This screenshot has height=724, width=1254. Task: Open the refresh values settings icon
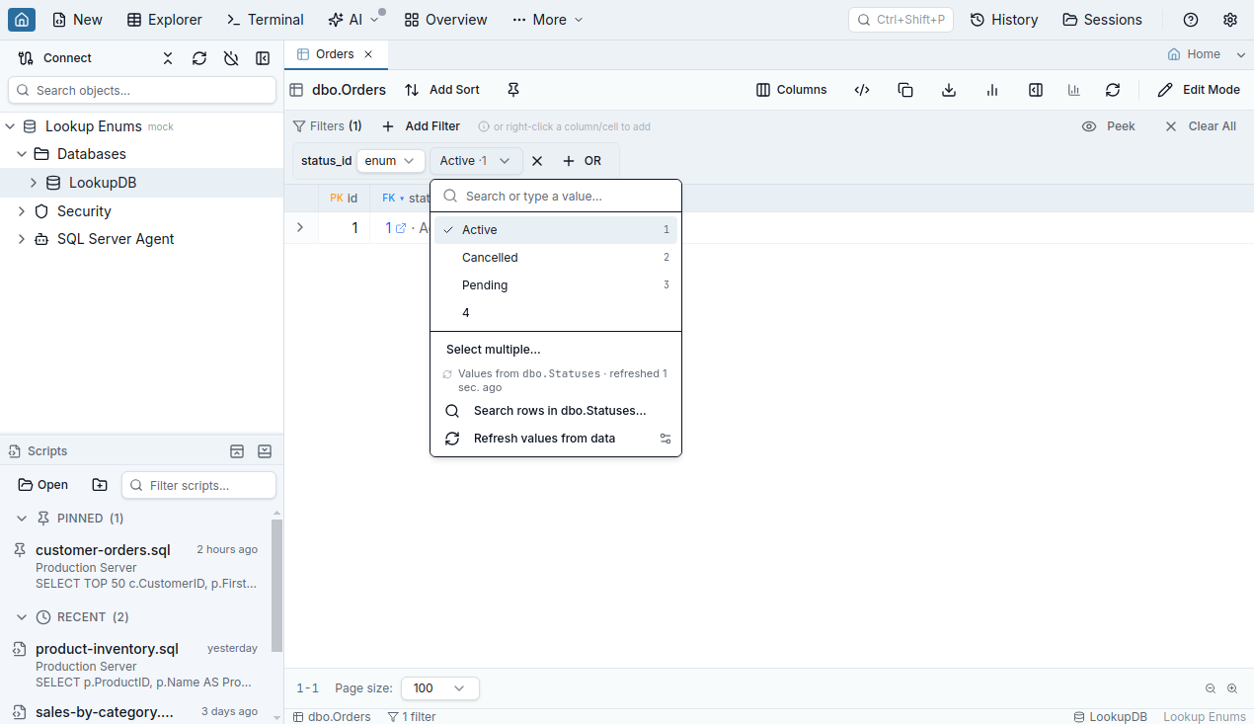coord(666,439)
